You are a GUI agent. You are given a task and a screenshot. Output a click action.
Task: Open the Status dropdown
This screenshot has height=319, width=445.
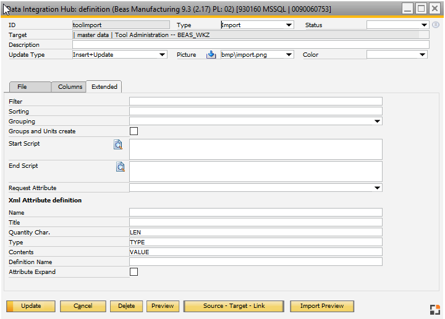click(x=424, y=25)
